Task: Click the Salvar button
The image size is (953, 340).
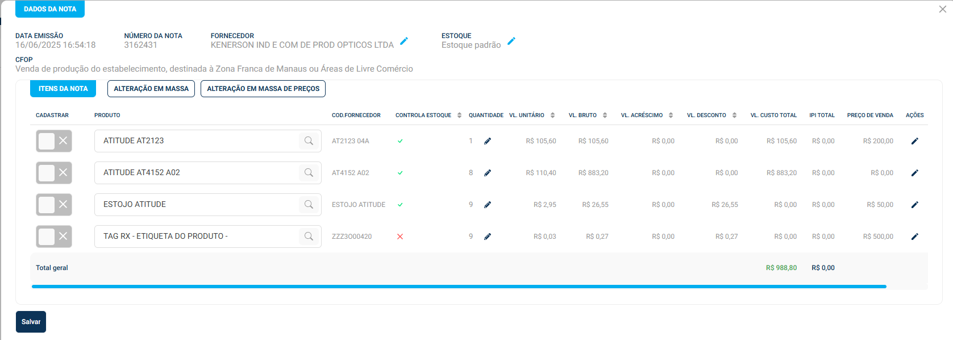Action: click(31, 322)
